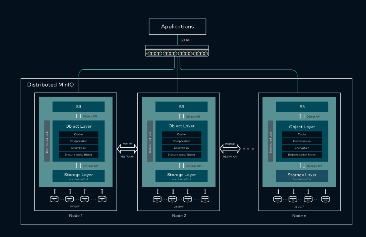The image size is (366, 237).
Task: Click the Compression block in Node 2
Action: tap(181, 141)
